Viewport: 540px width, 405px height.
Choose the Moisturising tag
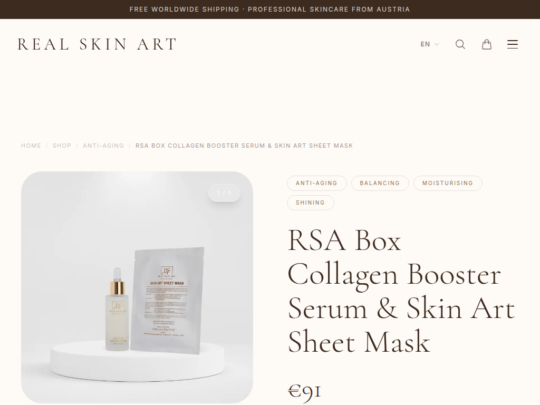click(x=448, y=183)
